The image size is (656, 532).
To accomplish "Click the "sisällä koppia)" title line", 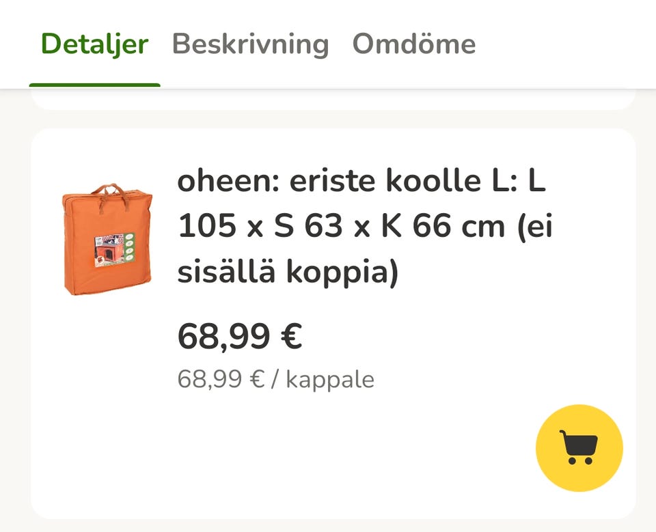I will coord(287,272).
